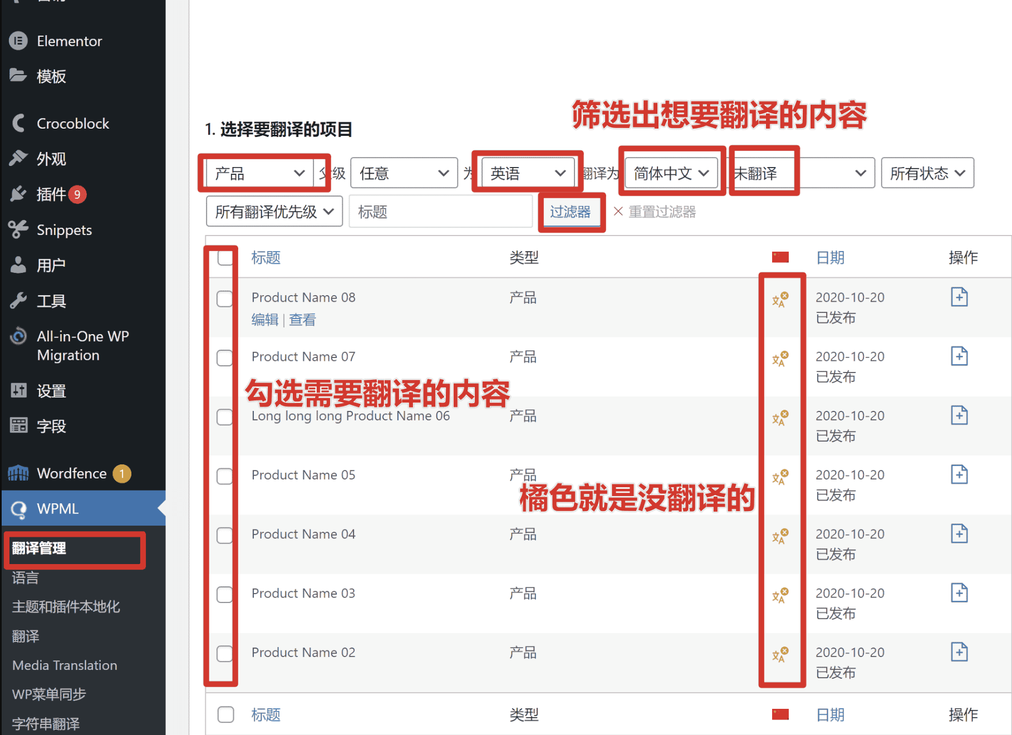This screenshot has height=735, width=1012.
Task: Select the Snippets scissors icon
Action: [18, 229]
